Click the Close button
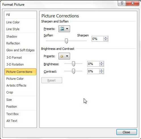 127,132
